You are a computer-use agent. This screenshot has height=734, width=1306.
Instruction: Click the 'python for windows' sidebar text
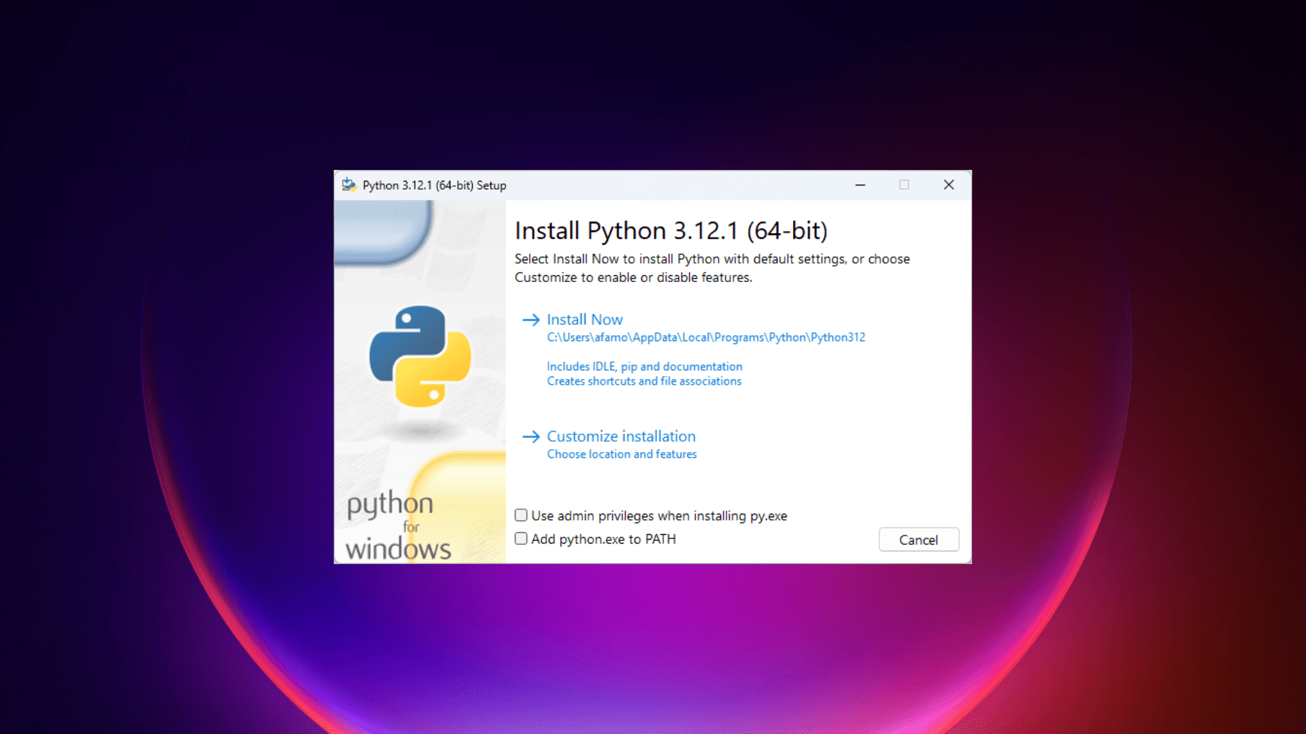pyautogui.click(x=398, y=526)
